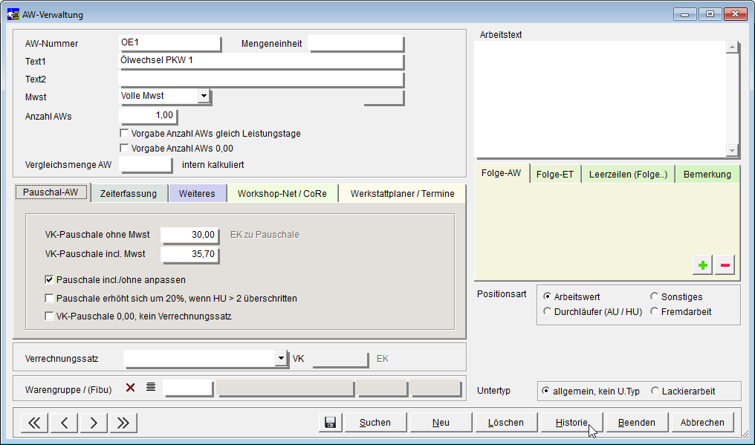Click the Anzahl AWs field

148,116
